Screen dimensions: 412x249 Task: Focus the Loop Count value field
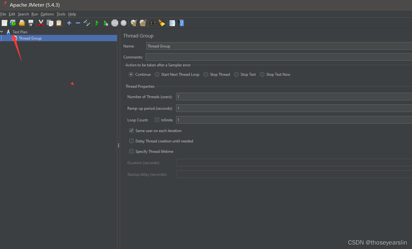point(294,120)
